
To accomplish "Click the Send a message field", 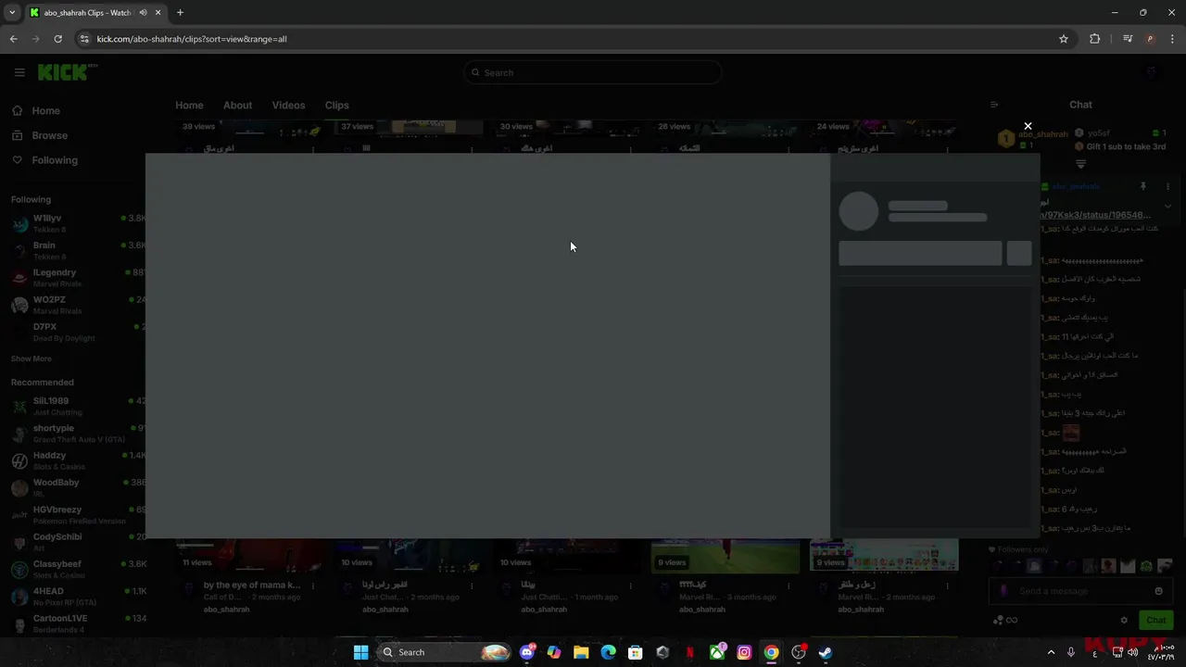I will (1079, 591).
